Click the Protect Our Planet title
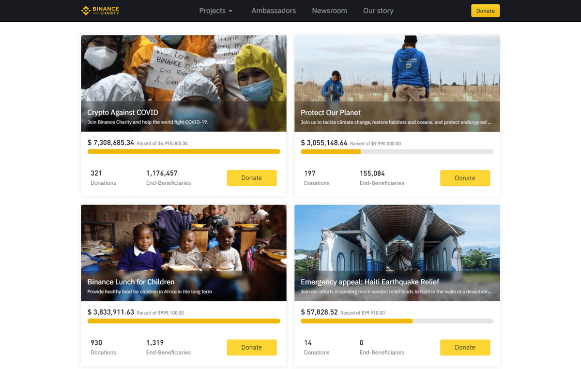581x369 pixels. pyautogui.click(x=331, y=113)
